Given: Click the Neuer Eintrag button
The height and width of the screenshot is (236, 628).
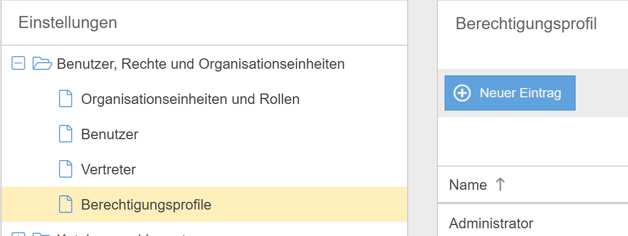Looking at the screenshot, I should (510, 93).
